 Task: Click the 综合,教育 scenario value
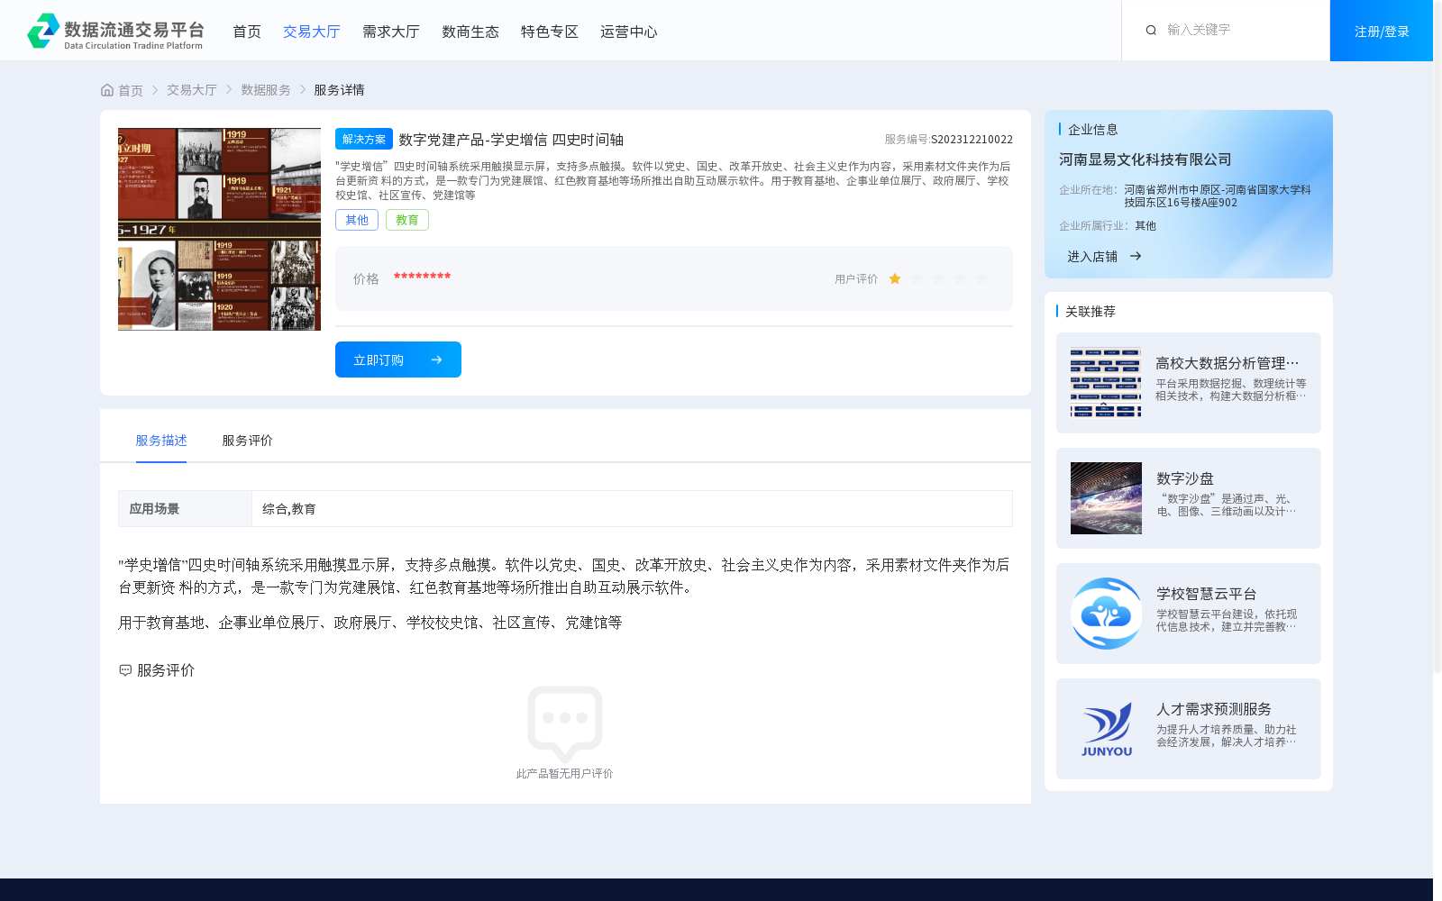pos(289,509)
